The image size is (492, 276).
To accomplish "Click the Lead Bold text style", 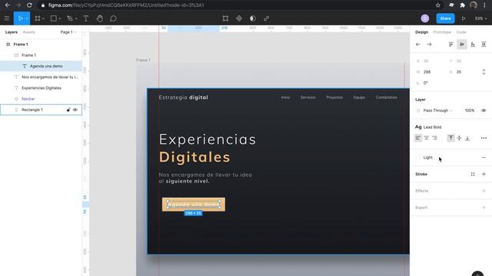I will 432,127.
